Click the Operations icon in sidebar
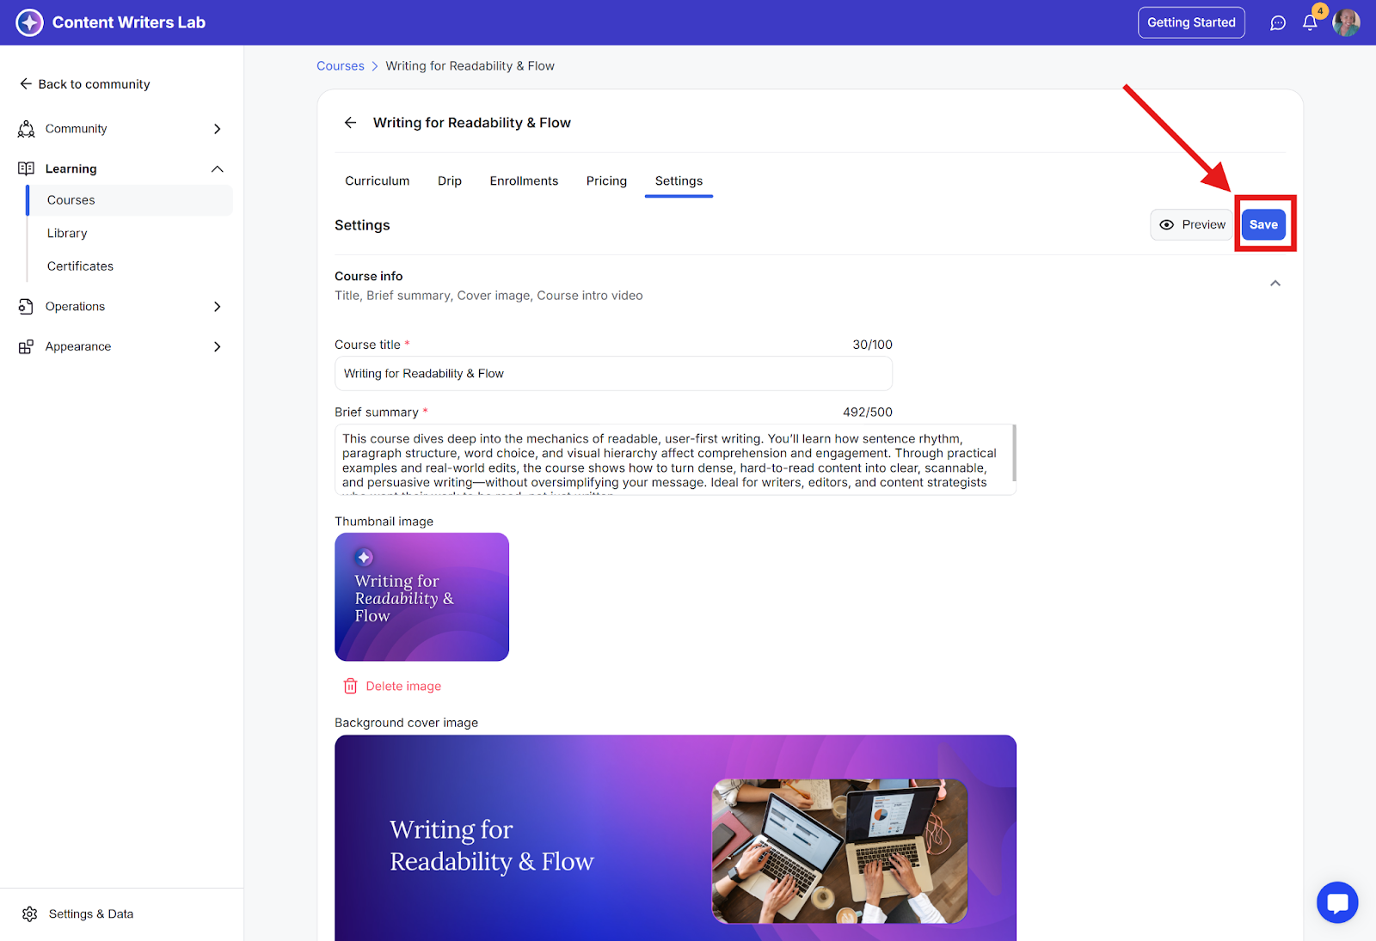 pyautogui.click(x=27, y=307)
